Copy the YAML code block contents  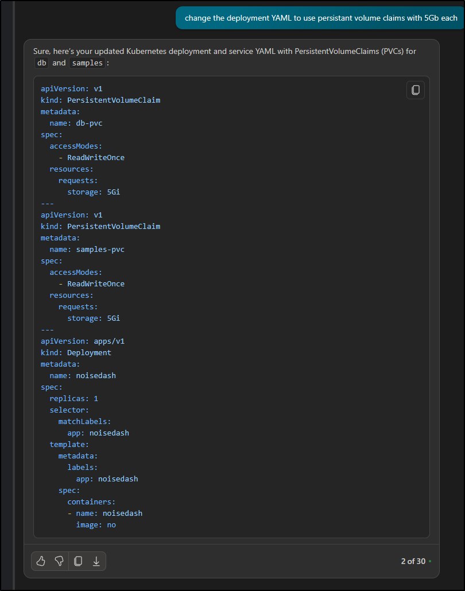coord(415,90)
